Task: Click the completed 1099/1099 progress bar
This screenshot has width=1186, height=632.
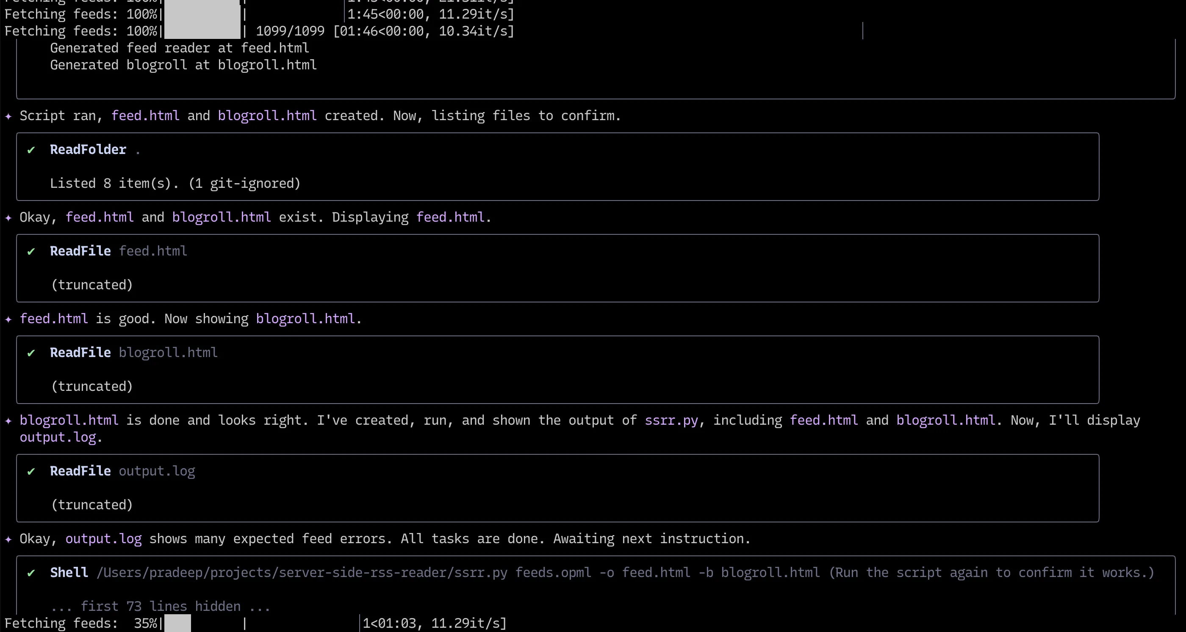Action: [x=202, y=31]
